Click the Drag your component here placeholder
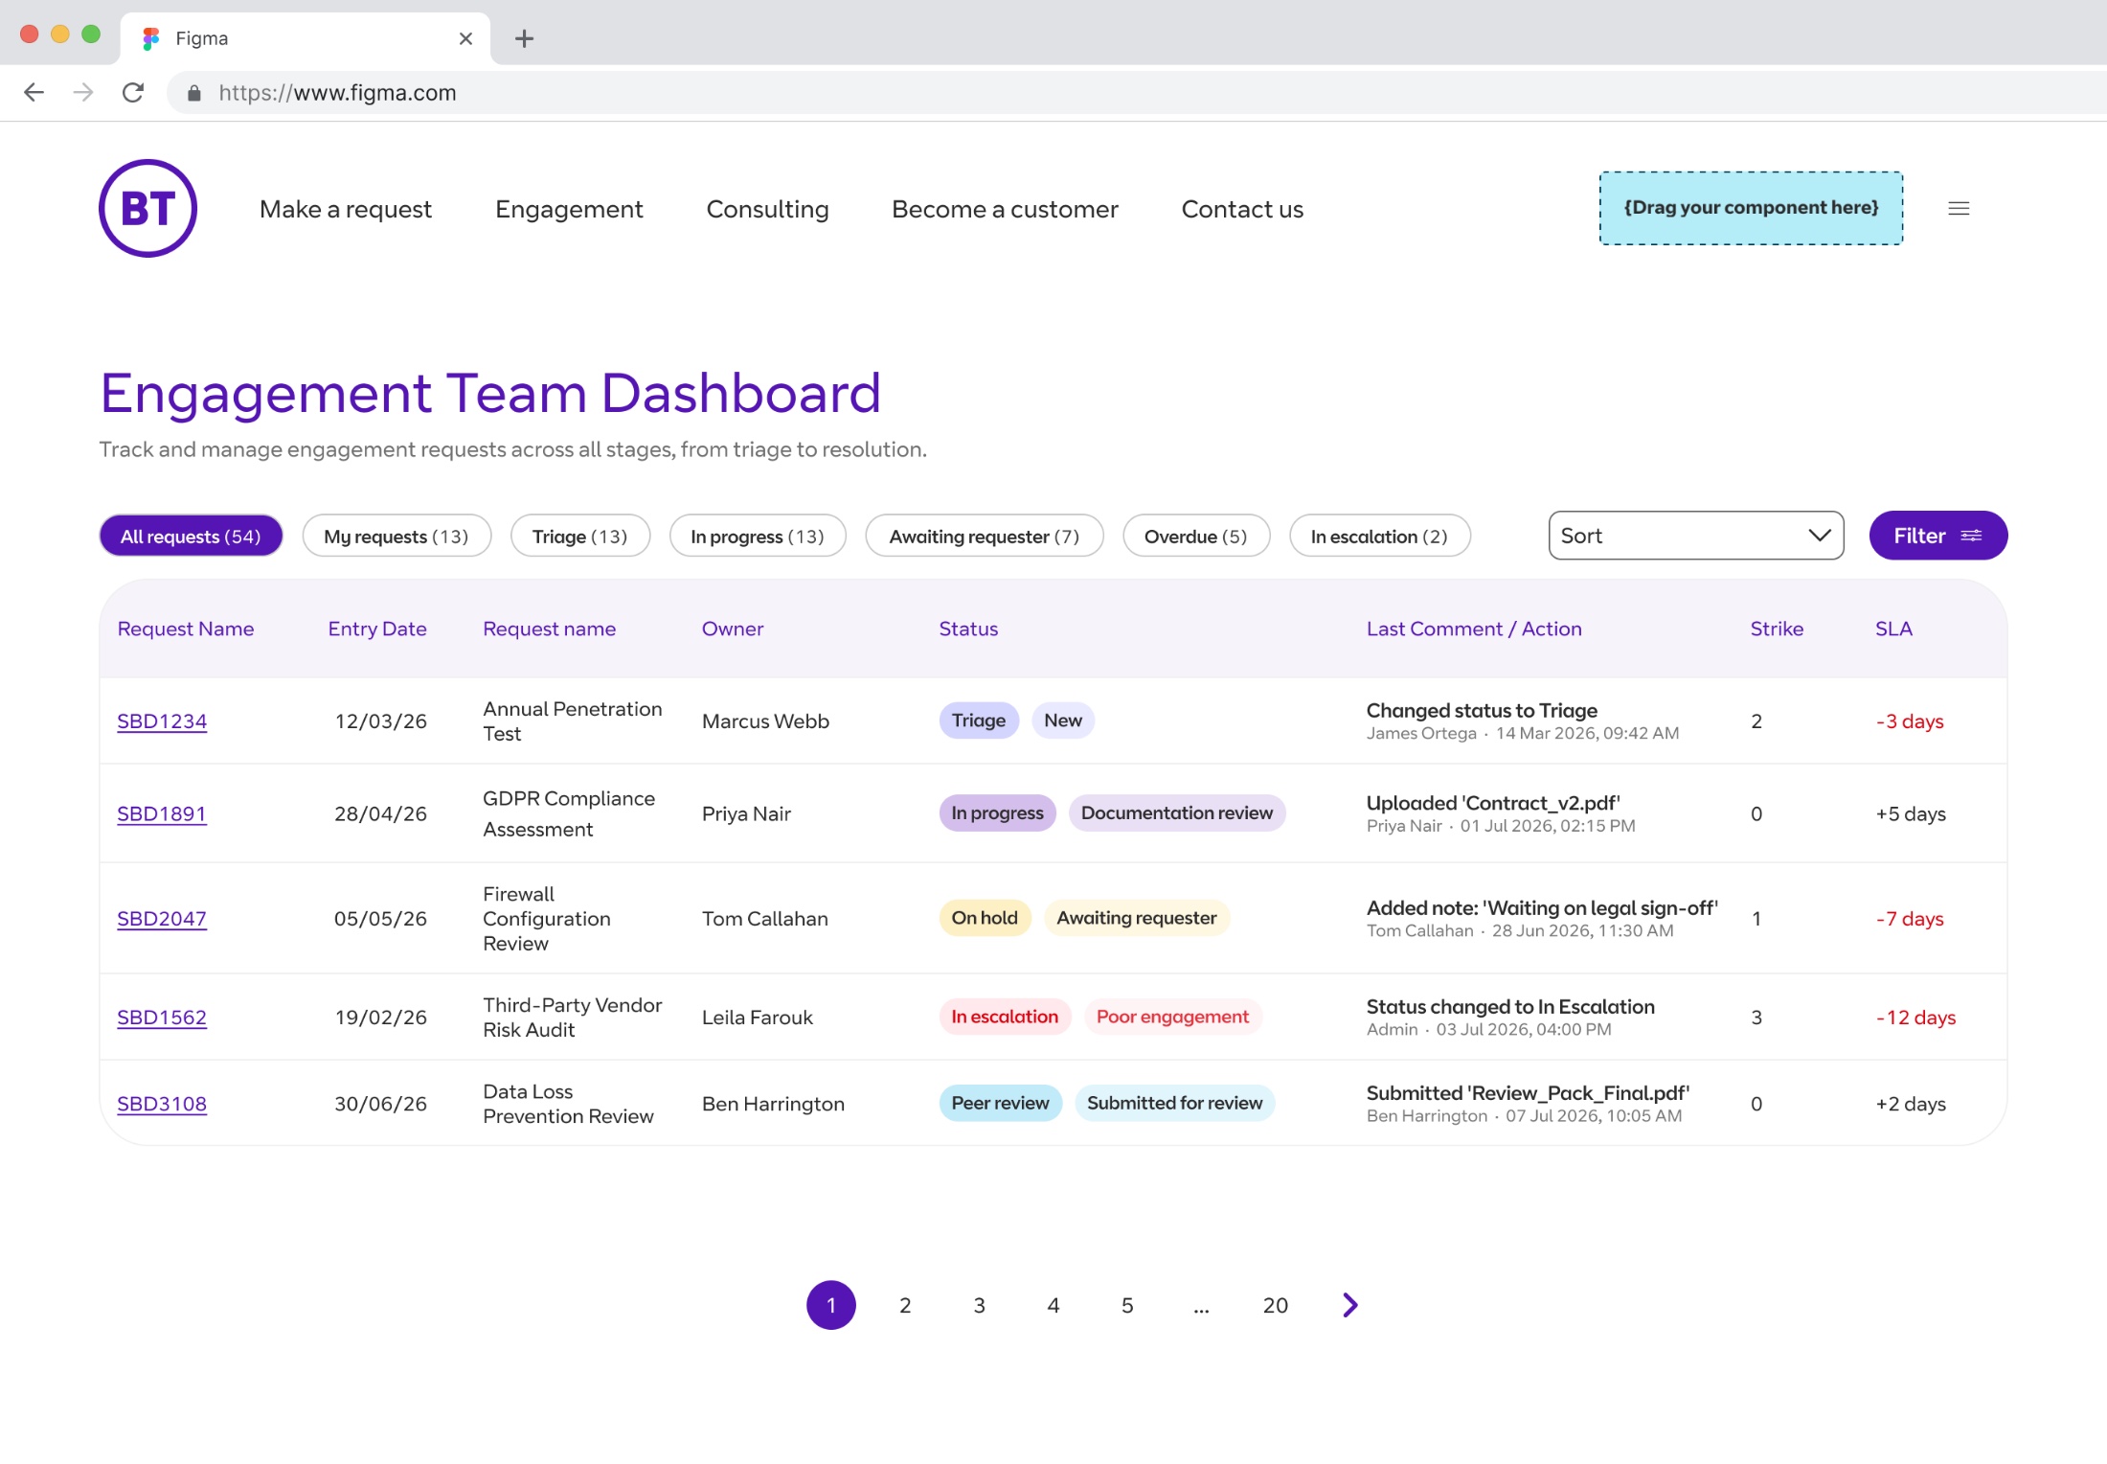Image resolution: width=2107 pixels, height=1464 pixels. 1751,208
